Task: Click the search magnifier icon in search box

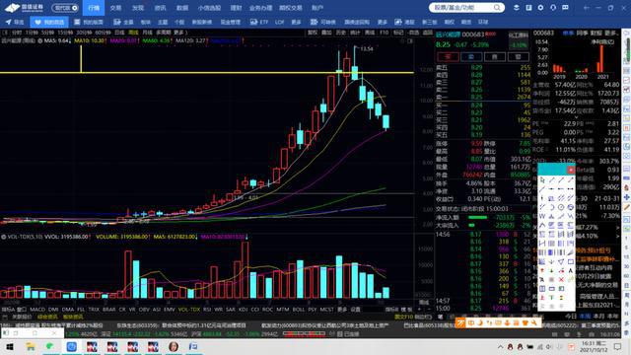Action: 497,7
